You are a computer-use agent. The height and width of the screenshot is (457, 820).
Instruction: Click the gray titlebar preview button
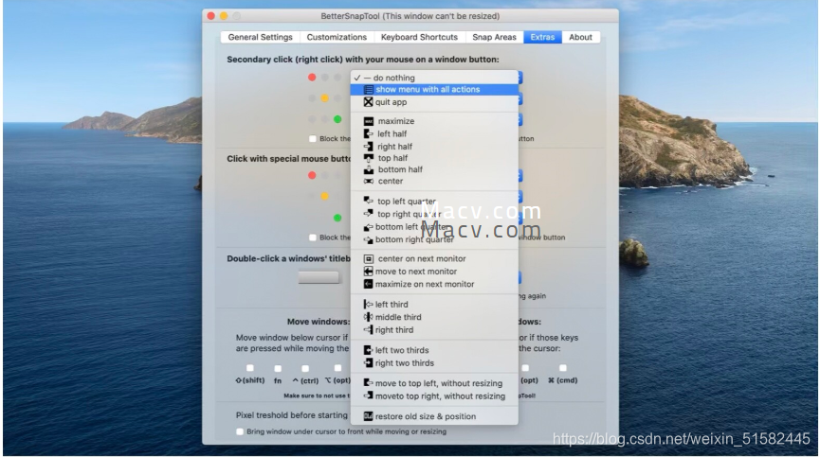click(x=319, y=277)
